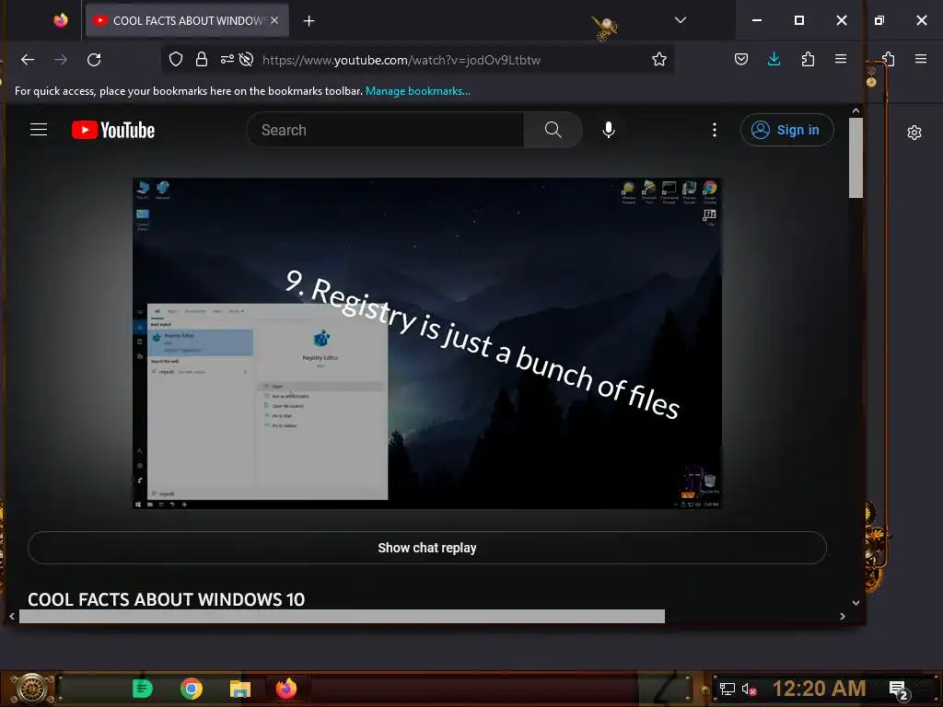Open File Explorer from the taskbar

(240, 689)
